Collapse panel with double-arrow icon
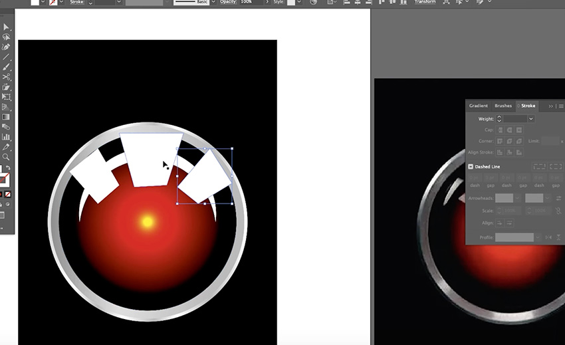Screen dimensions: 565x345 550,106
